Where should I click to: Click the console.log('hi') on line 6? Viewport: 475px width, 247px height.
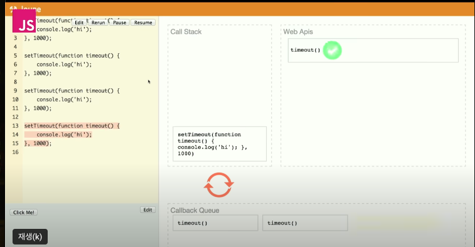pos(64,64)
